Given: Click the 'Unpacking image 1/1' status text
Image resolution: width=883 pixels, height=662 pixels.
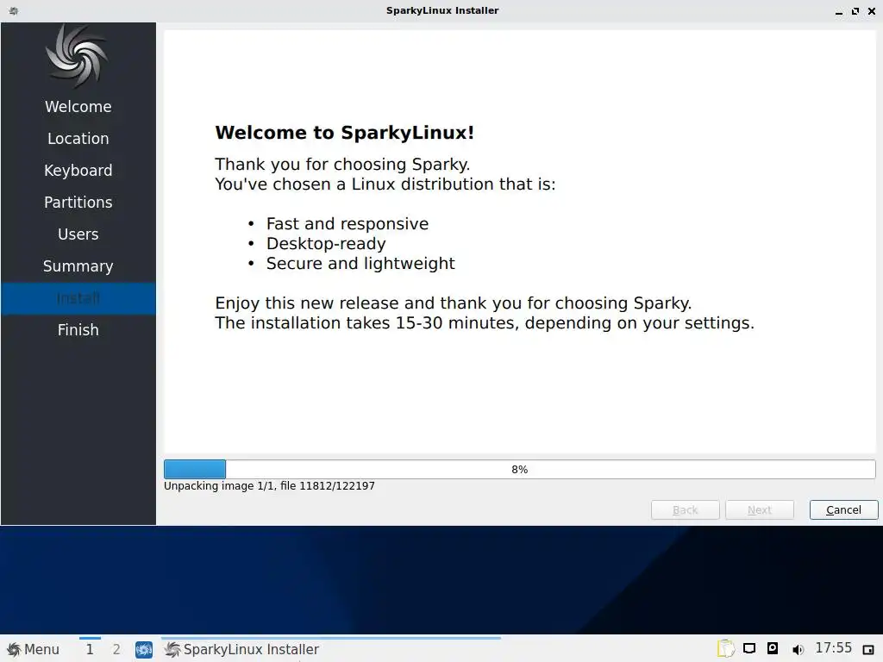Looking at the screenshot, I should pyautogui.click(x=269, y=486).
